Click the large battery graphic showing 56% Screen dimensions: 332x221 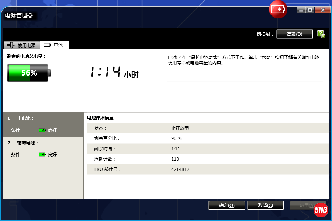pos(28,73)
